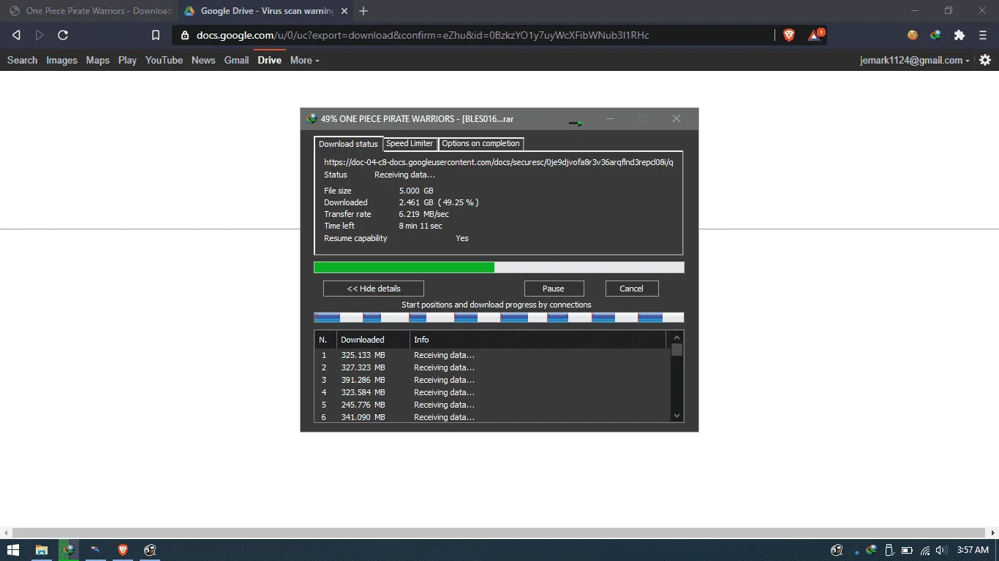Image resolution: width=999 pixels, height=561 pixels.
Task: Select connection row with 341.090 MB
Action: click(x=492, y=416)
